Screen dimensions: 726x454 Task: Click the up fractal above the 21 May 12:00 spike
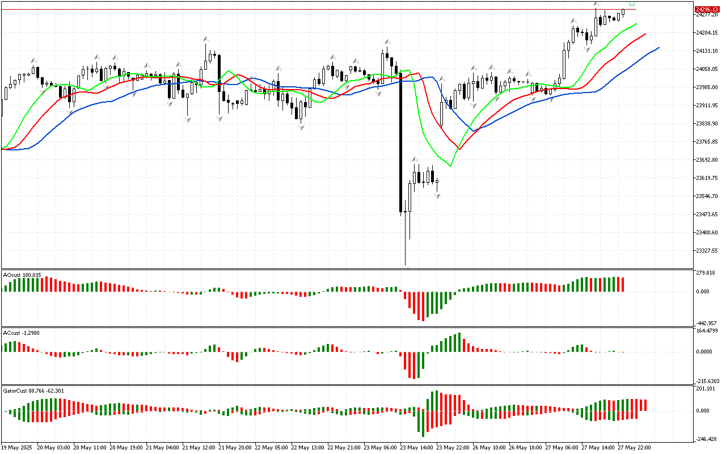pos(206,39)
